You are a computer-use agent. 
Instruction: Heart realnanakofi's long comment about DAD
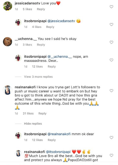(111, 91)
